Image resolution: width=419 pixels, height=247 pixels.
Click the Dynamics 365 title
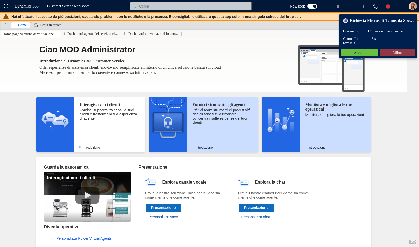click(x=26, y=6)
